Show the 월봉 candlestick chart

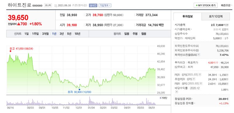coord(144,34)
